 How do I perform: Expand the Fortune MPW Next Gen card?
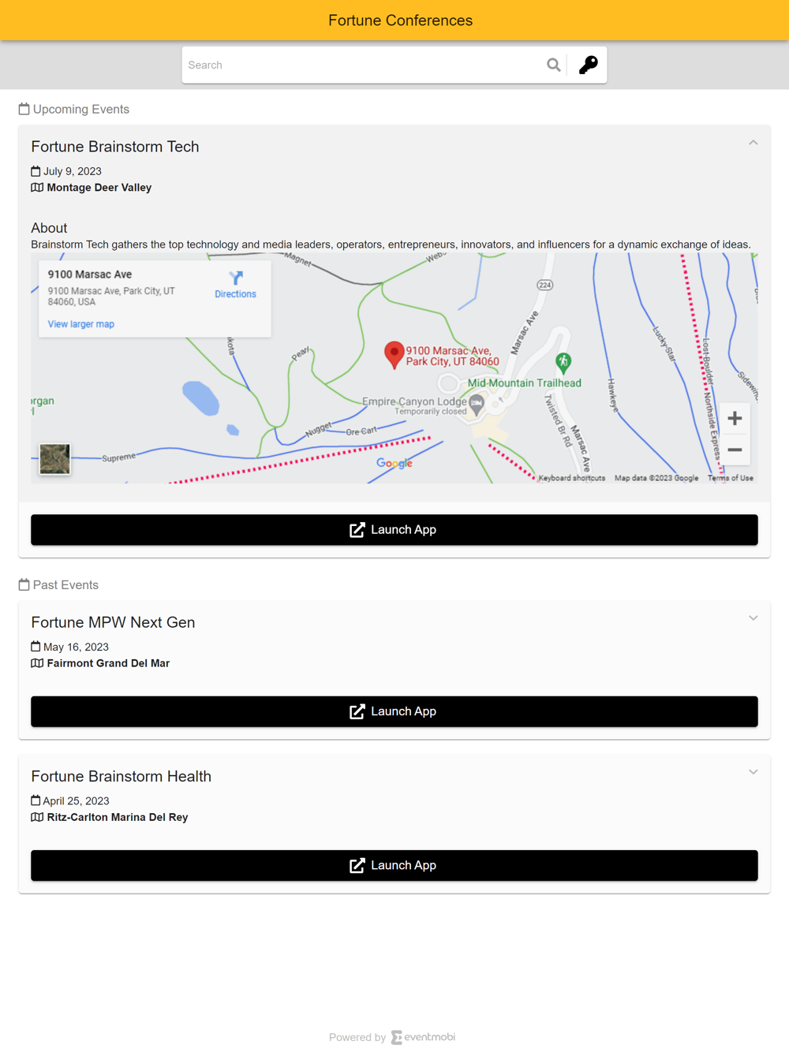tap(753, 618)
